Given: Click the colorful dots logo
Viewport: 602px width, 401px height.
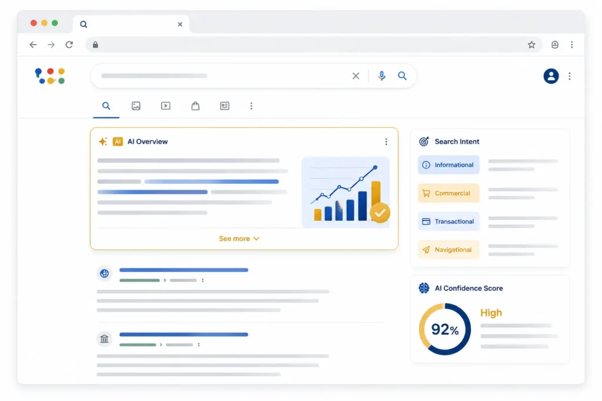Looking at the screenshot, I should click(x=50, y=76).
